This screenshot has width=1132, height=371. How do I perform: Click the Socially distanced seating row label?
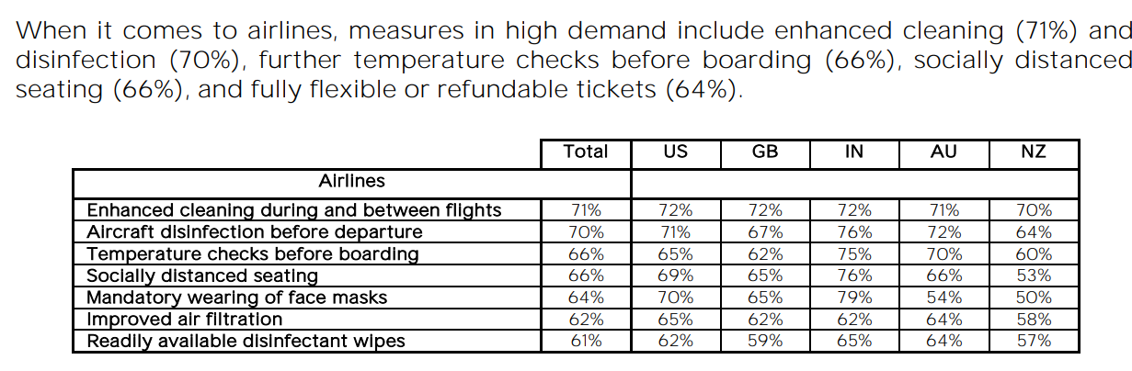(202, 275)
